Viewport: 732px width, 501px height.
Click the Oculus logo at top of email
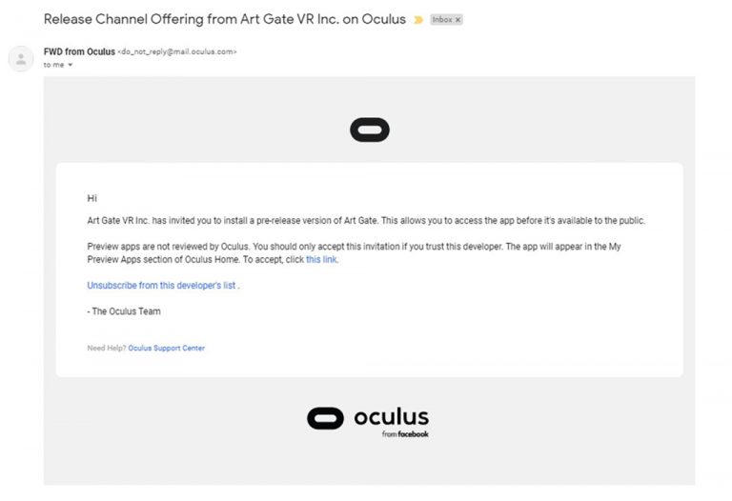pyautogui.click(x=370, y=130)
